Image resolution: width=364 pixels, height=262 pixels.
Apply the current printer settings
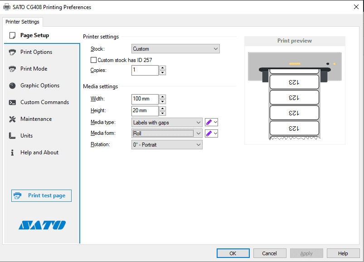coord(306,253)
